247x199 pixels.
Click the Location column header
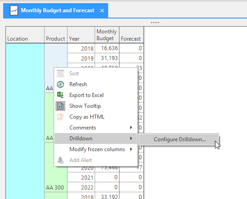25,35
